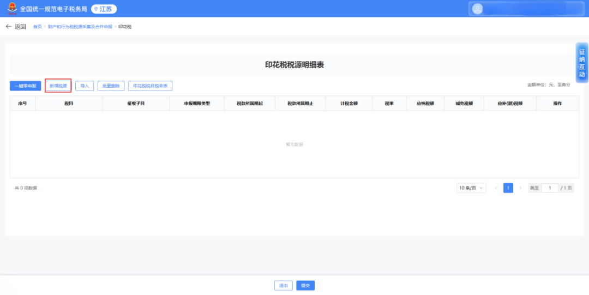This screenshot has width=589, height=295.
Task: Click the 一键零申报 button
Action: click(26, 86)
